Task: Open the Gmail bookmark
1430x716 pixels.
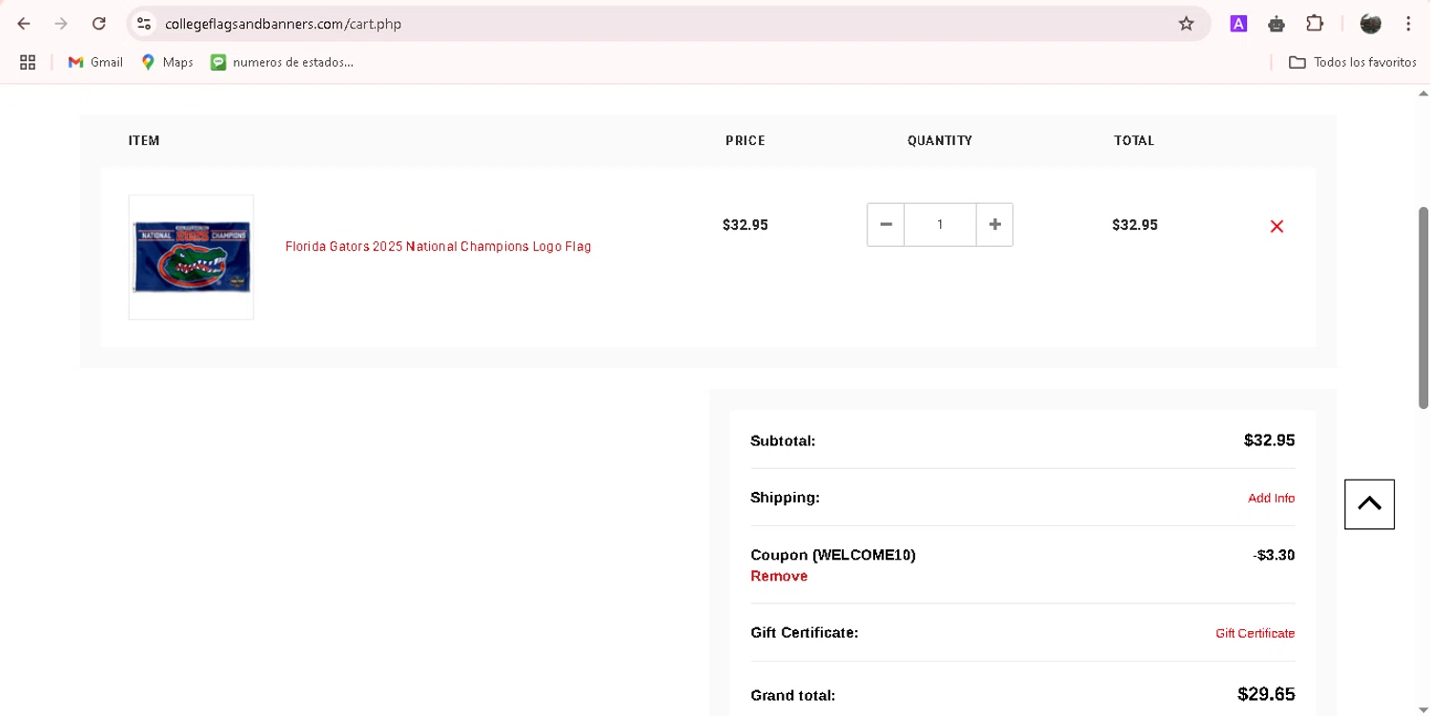Action: click(x=95, y=62)
